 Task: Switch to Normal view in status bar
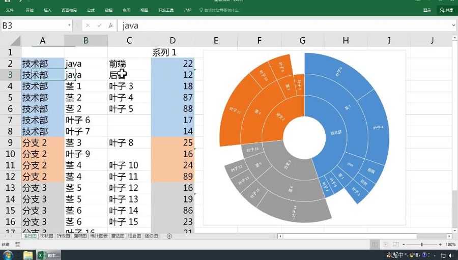pos(375,244)
